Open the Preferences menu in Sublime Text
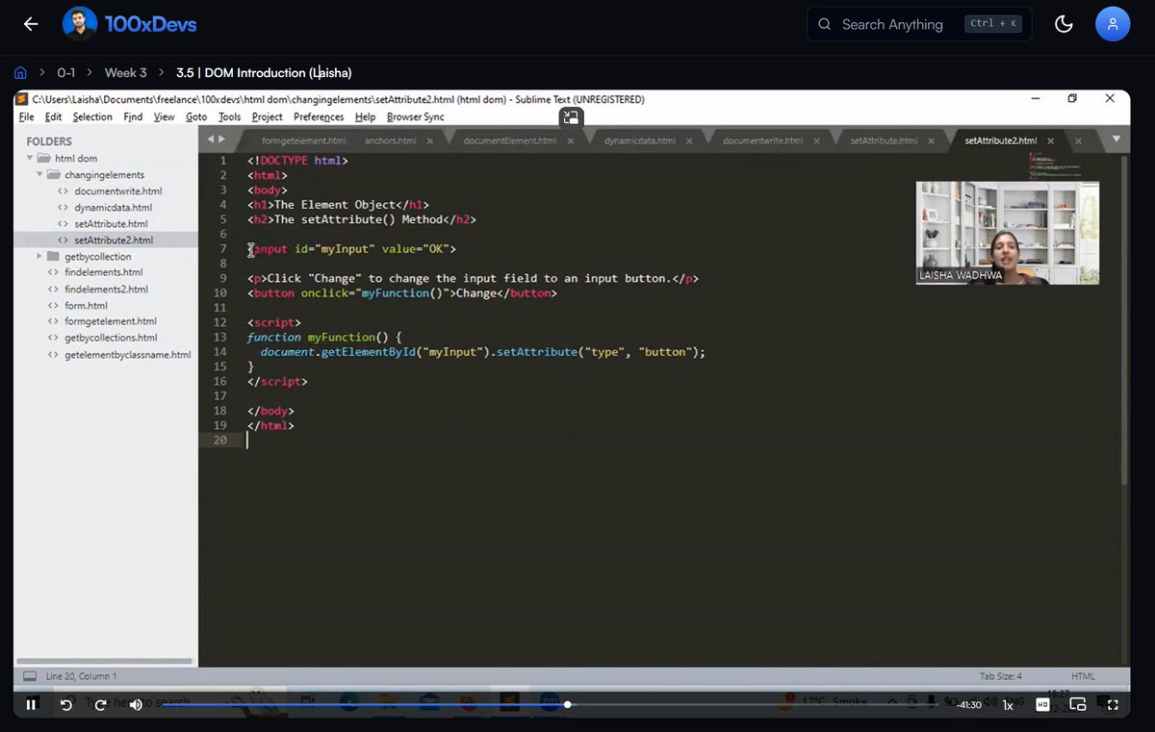This screenshot has height=732, width=1155. [317, 116]
